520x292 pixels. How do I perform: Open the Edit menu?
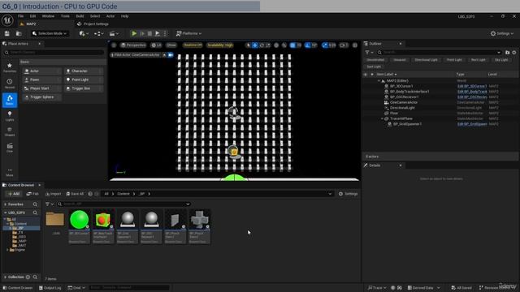point(32,16)
